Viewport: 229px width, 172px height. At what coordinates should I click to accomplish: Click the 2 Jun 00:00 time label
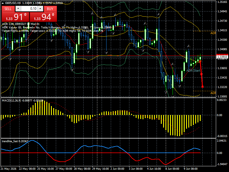(117, 169)
